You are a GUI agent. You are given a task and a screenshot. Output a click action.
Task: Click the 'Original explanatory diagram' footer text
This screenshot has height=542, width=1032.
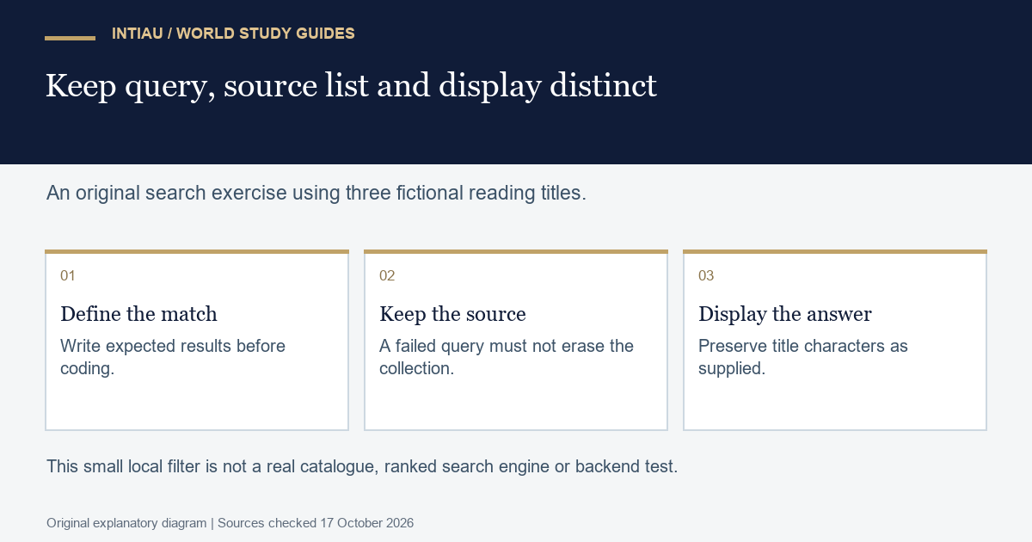coord(126,523)
